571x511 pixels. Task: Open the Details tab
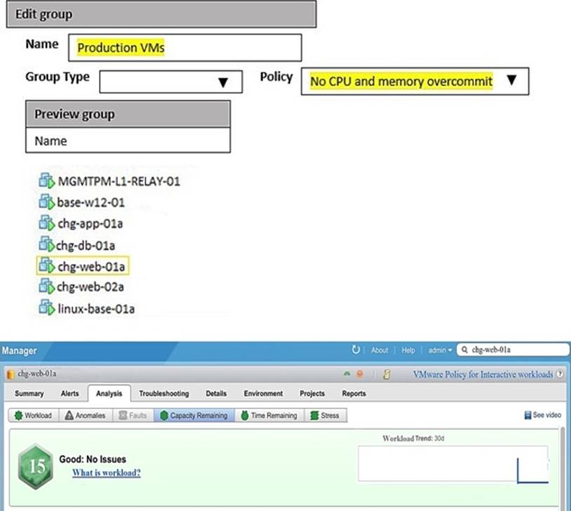pyautogui.click(x=216, y=394)
